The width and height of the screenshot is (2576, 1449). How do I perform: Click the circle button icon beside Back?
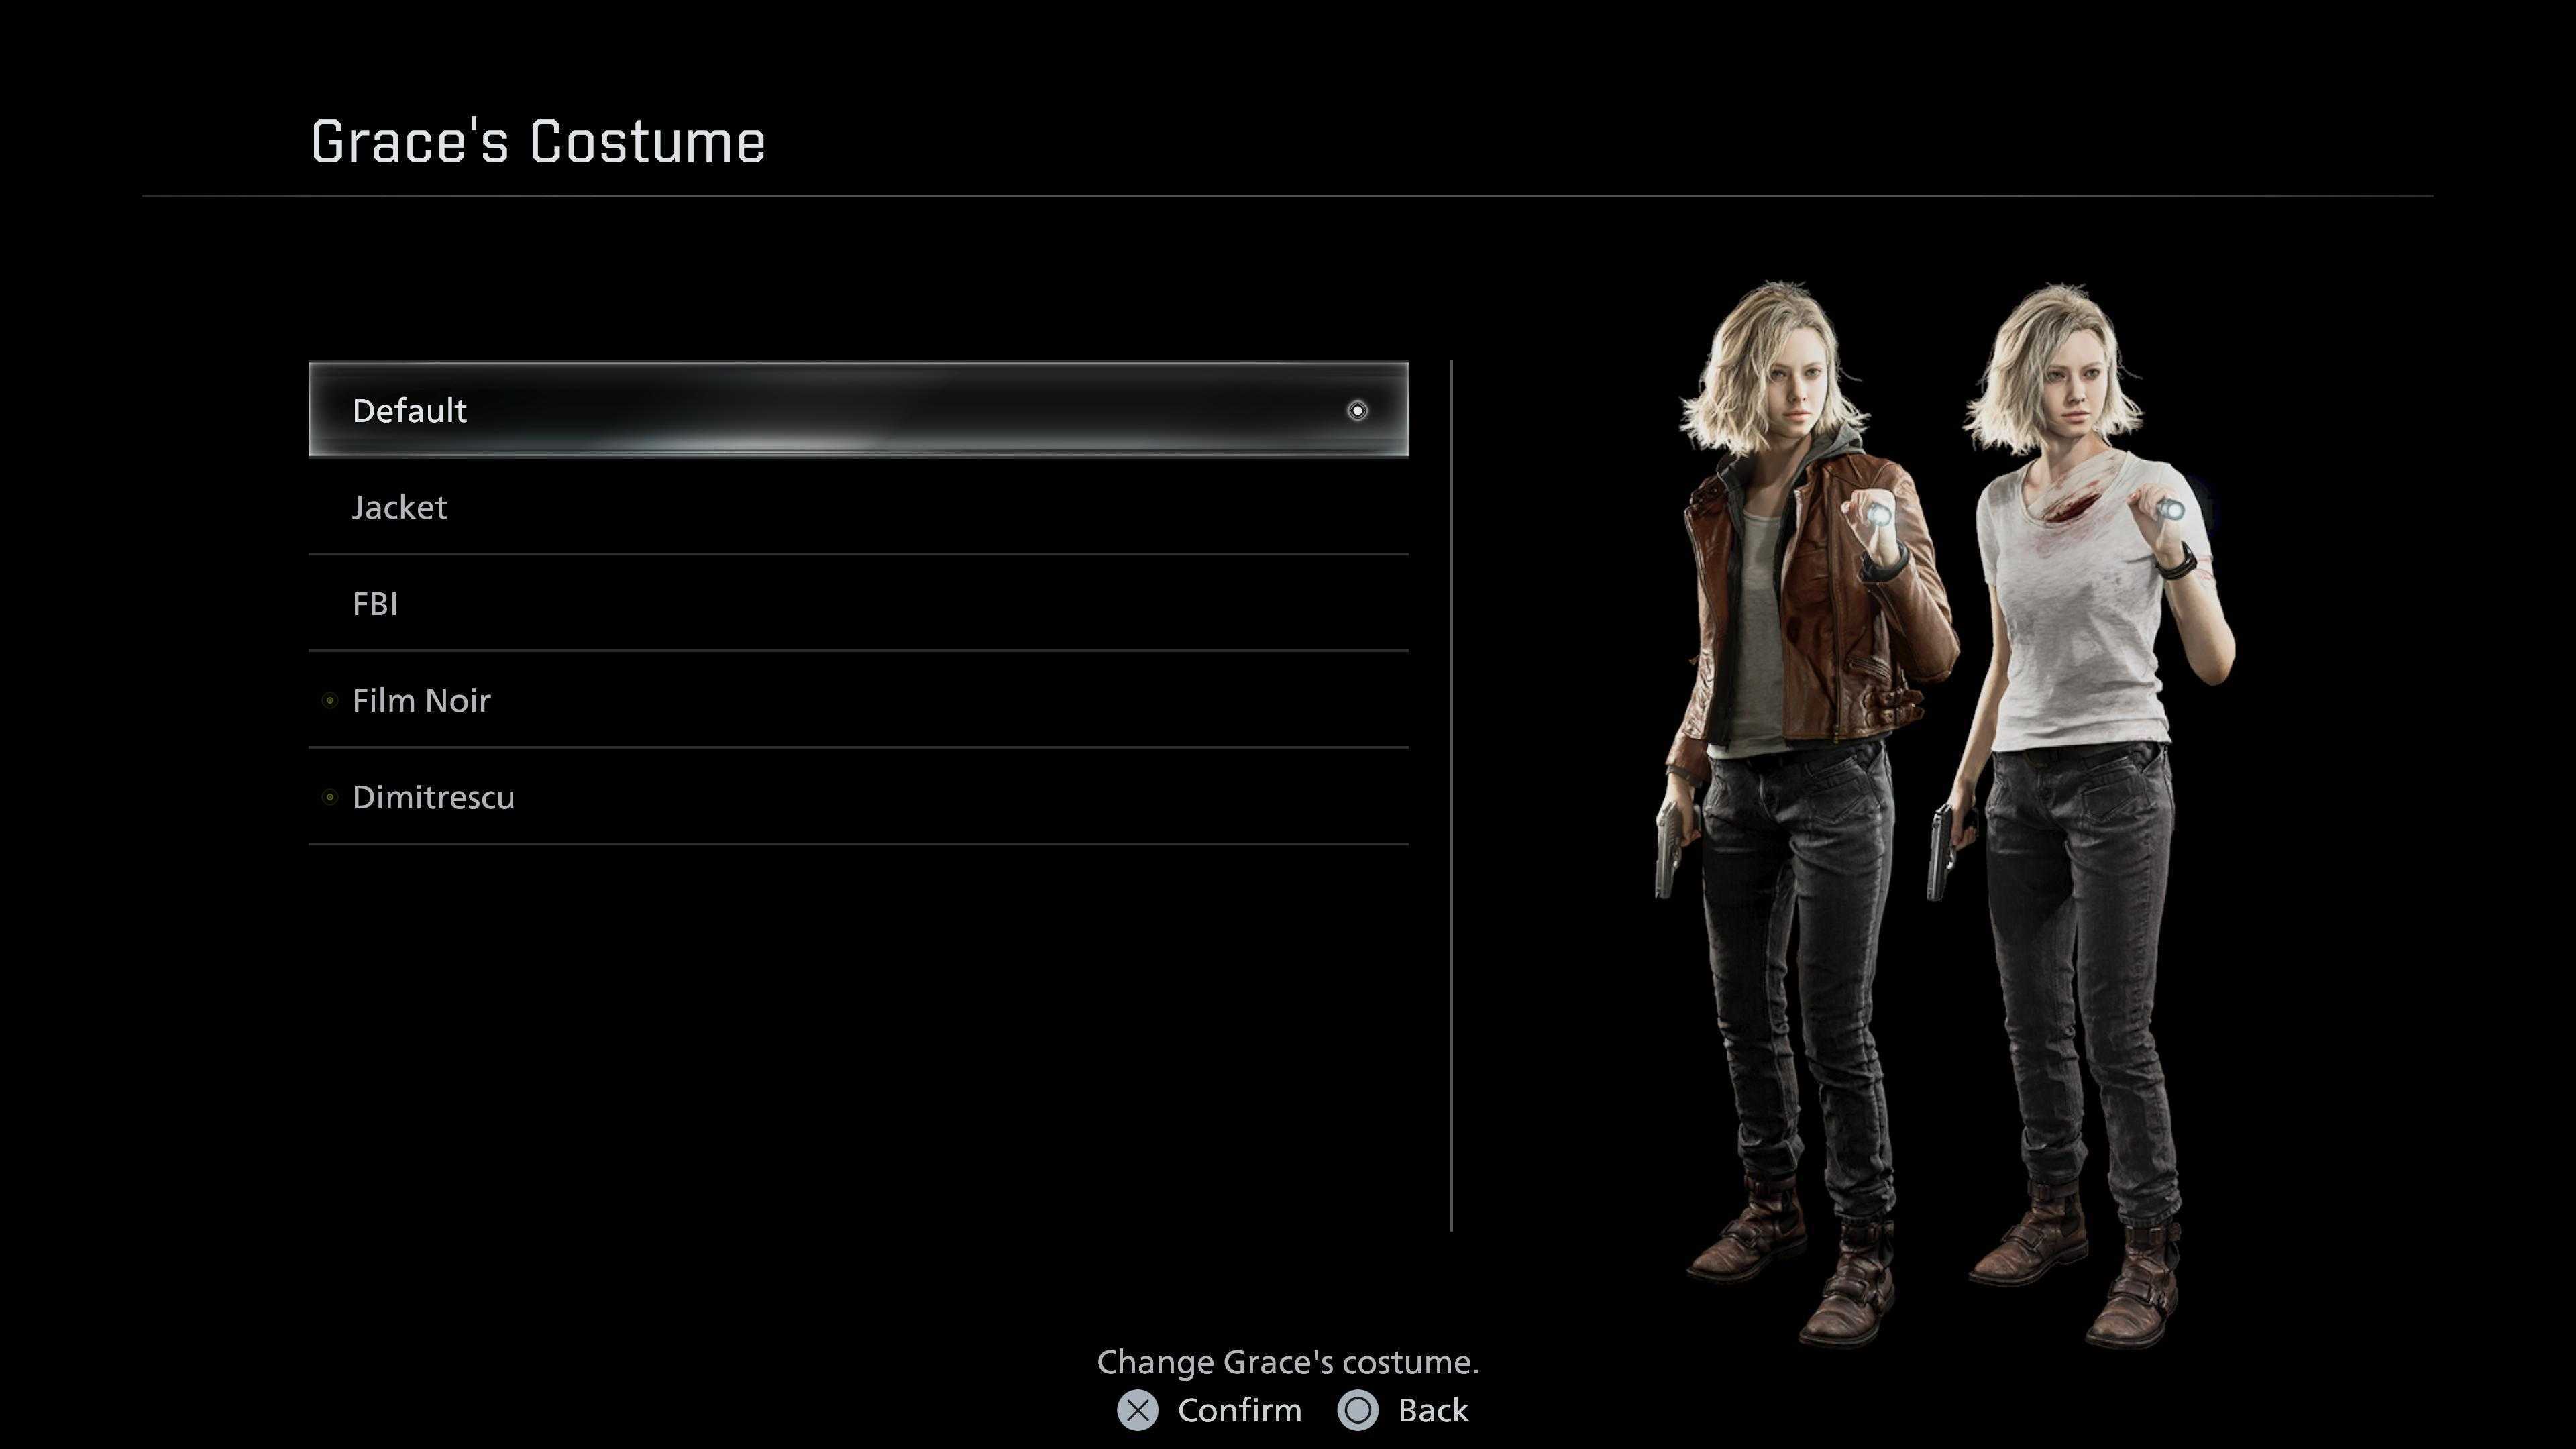[1357, 1410]
